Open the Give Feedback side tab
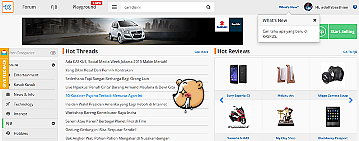This screenshot has height=141, width=359. tap(4, 73)
